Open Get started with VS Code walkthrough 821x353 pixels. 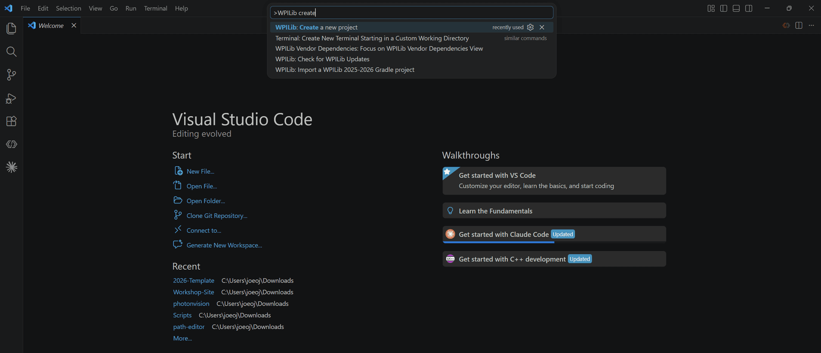[554, 181]
